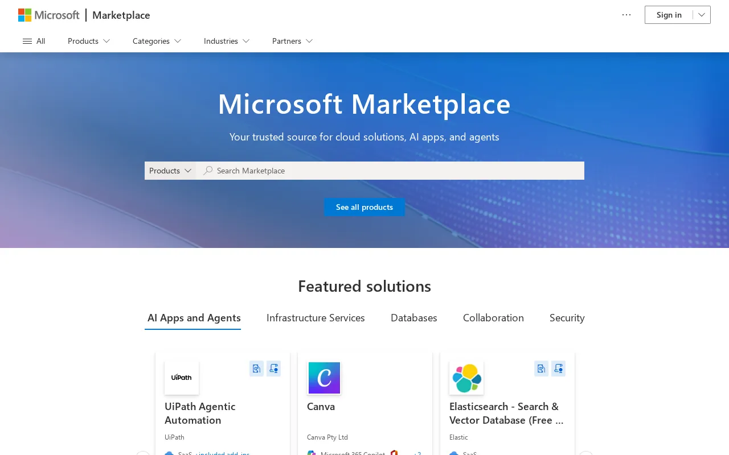The height and width of the screenshot is (455, 729).
Task: Click the first badge icon on UiPath card
Action: (x=257, y=369)
